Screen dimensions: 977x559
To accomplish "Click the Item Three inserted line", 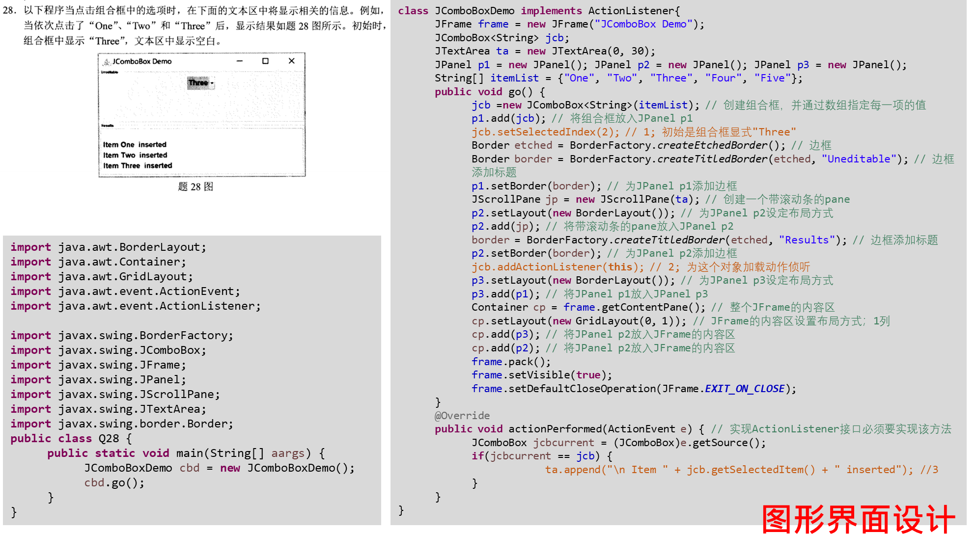I will 138,166.
